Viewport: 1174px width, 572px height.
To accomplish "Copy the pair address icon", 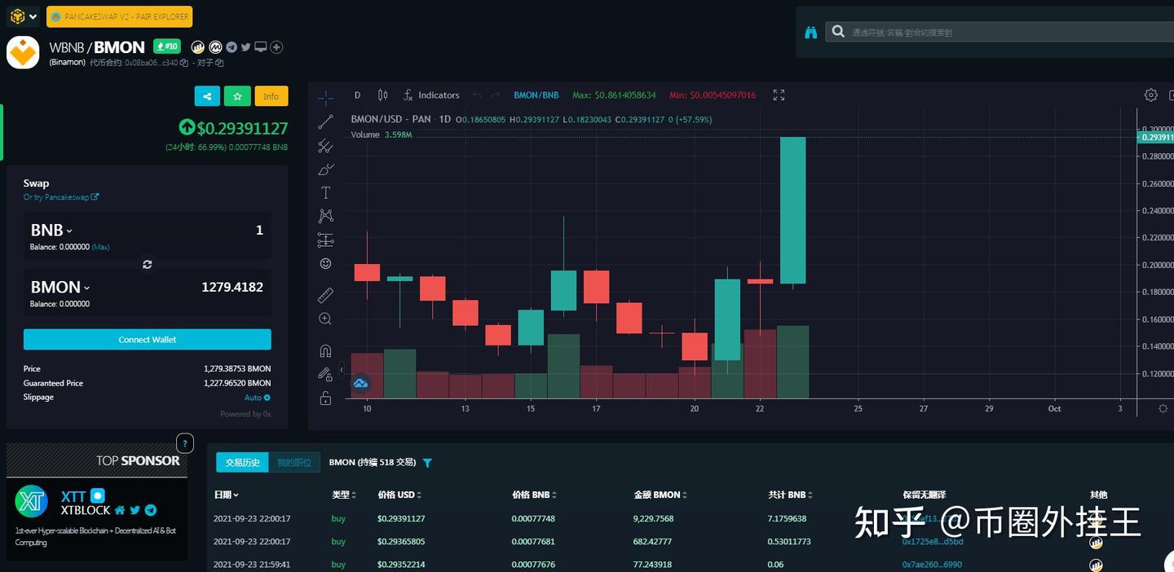I will (219, 63).
